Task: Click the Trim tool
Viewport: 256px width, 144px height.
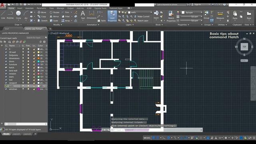Action: coord(66,12)
